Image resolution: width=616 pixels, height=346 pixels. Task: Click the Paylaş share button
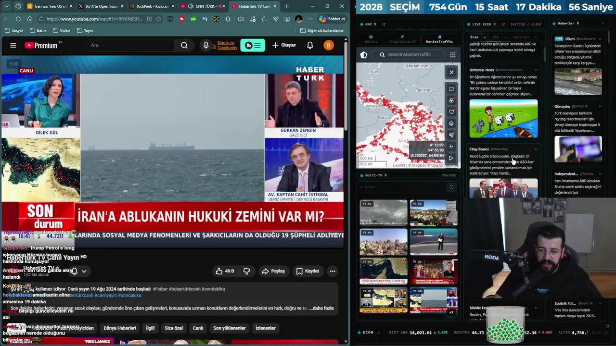click(x=273, y=271)
